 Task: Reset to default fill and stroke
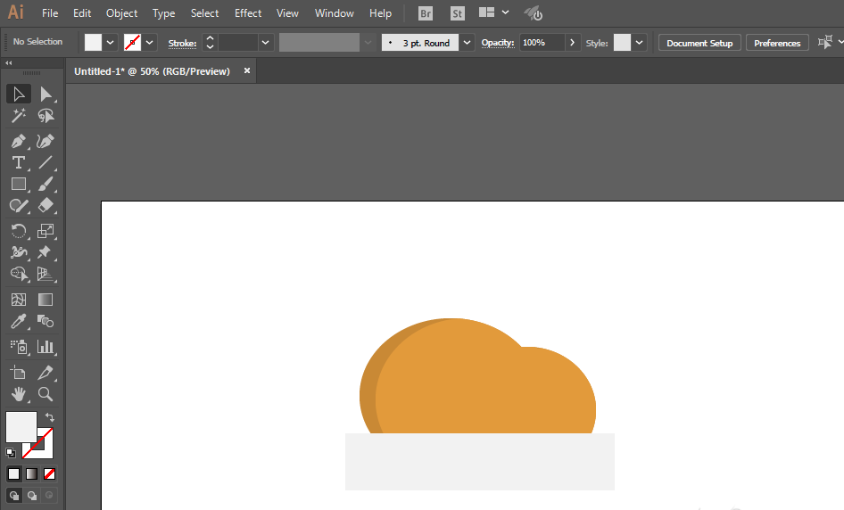pos(11,453)
